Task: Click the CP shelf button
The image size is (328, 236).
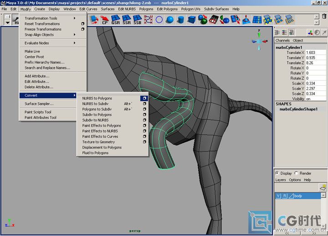Action: tap(105, 20)
